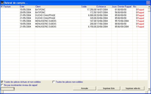151x94 pixels.
Task: Select MENUISERIE DUBOIS with balance 6.150,00
Action: point(46,27)
